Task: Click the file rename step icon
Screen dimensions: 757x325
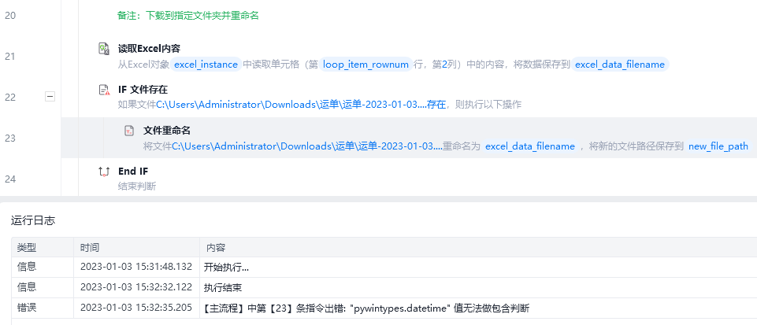Action: (129, 131)
